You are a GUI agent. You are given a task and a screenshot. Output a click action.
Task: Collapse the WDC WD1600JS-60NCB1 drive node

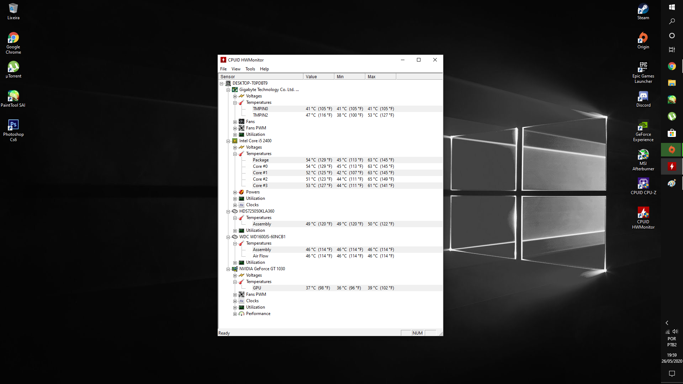pyautogui.click(x=228, y=237)
